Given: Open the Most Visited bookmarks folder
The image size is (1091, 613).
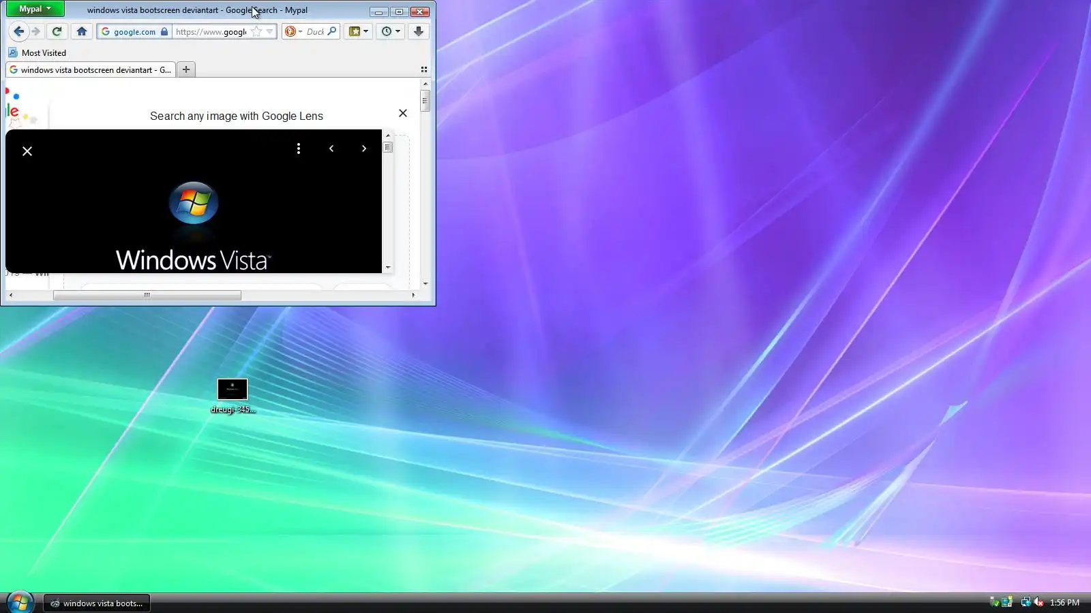Looking at the screenshot, I should 38,52.
